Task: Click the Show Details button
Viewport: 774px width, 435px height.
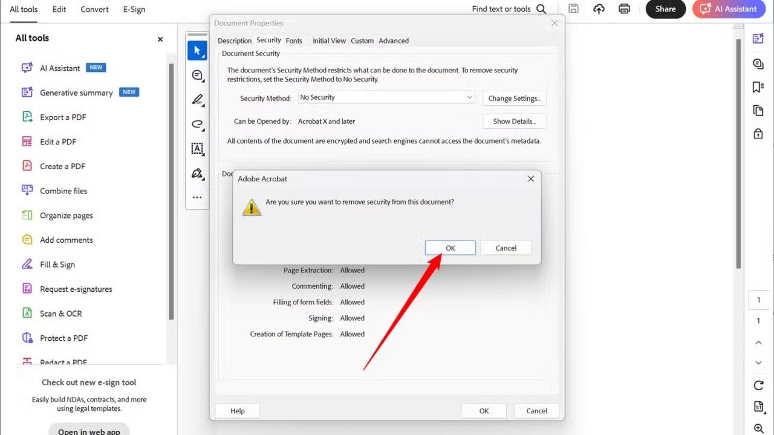Action: tap(514, 121)
